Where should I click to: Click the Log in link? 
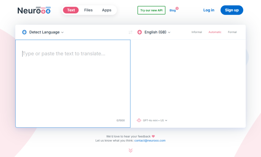[x=209, y=10]
